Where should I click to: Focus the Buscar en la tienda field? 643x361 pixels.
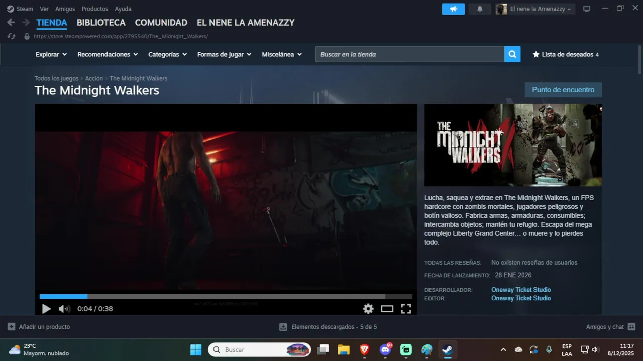(x=410, y=54)
